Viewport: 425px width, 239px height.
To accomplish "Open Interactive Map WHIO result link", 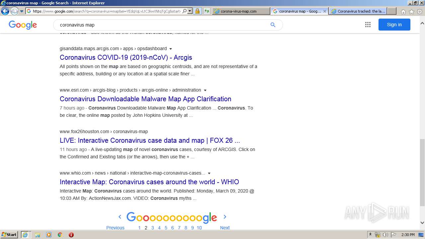I will pos(149,182).
